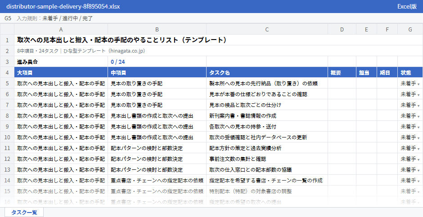Click the 大項目 header cell

click(x=61, y=73)
